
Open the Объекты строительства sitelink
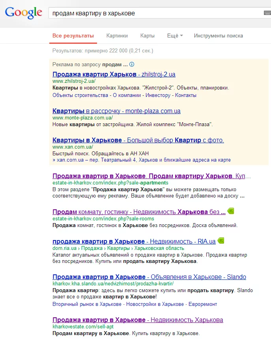tap(80, 95)
